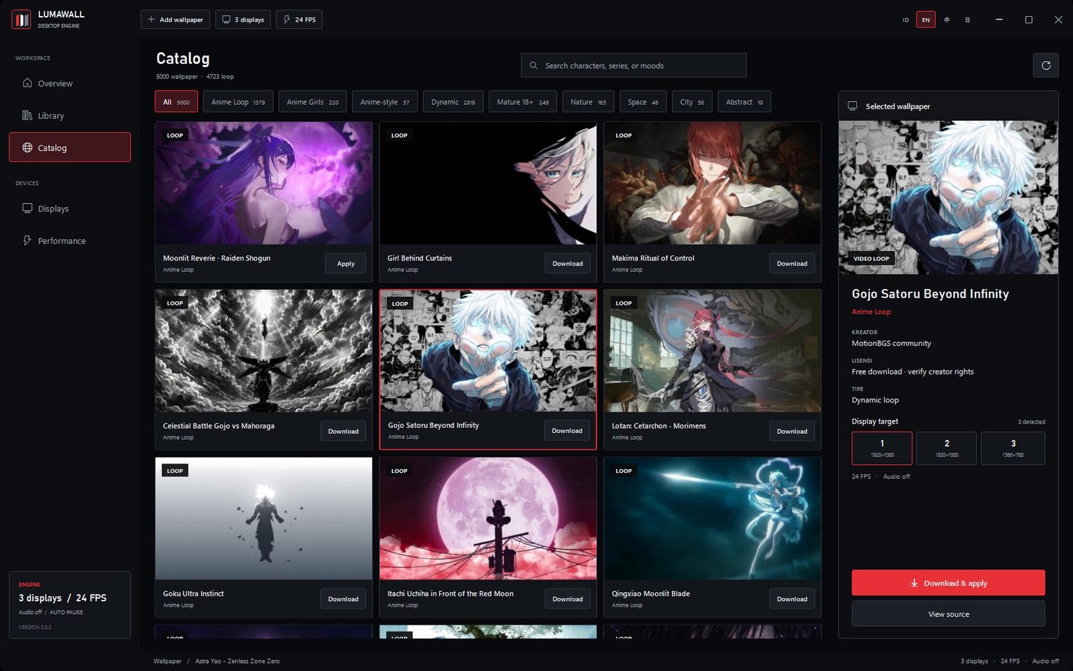Click the 24 FPS toolbar button
1073x671 pixels.
tap(299, 19)
